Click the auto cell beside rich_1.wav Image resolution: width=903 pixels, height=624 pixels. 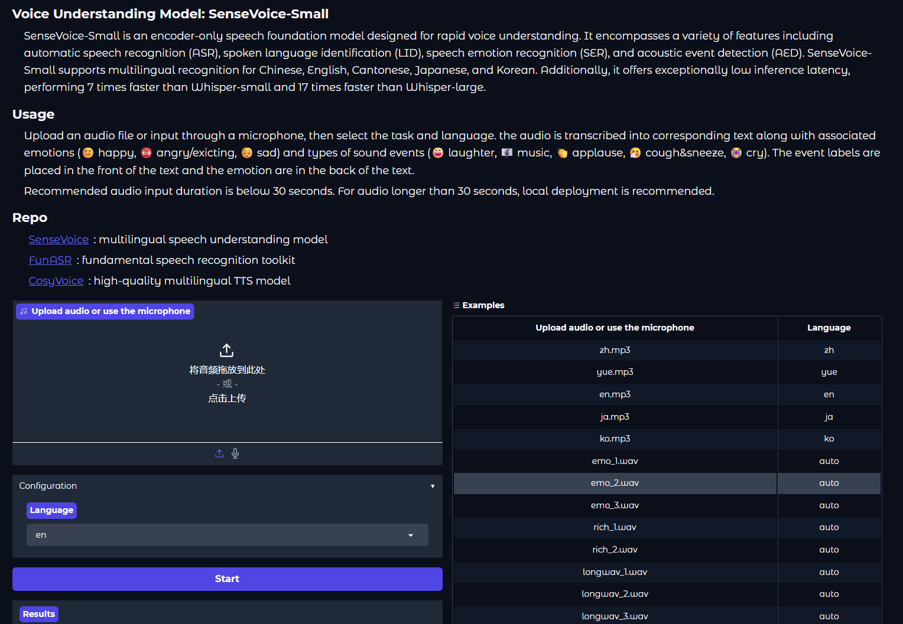click(829, 527)
